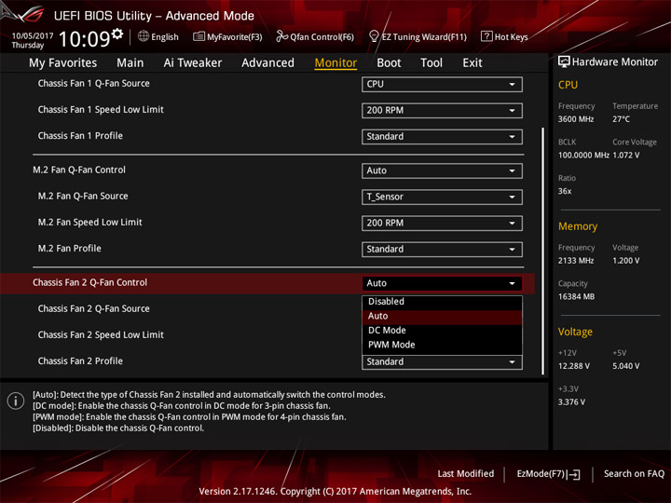Switch to Main tab

[130, 63]
